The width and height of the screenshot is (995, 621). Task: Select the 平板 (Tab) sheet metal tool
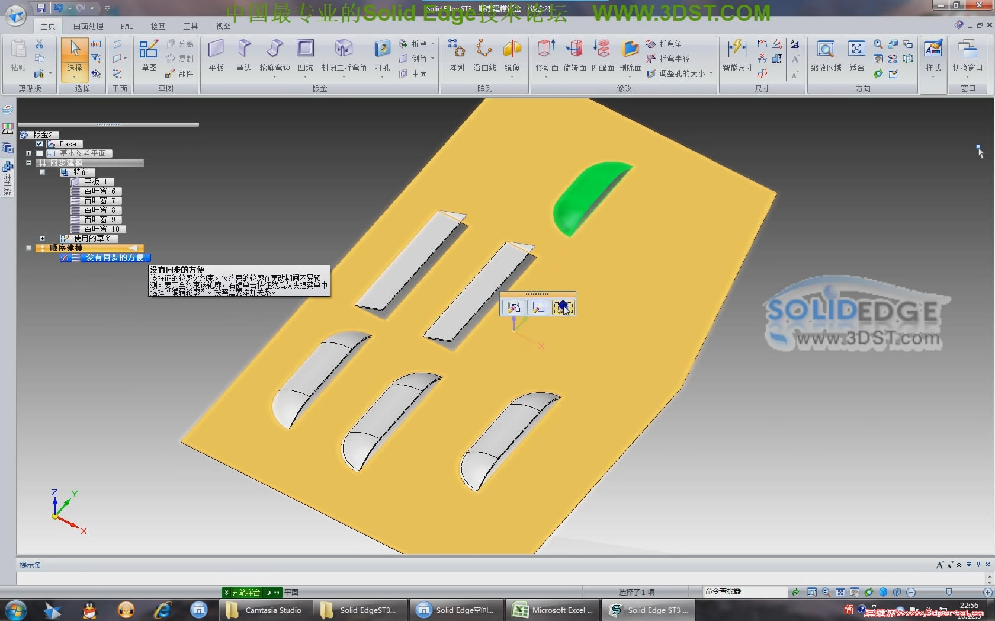click(216, 56)
